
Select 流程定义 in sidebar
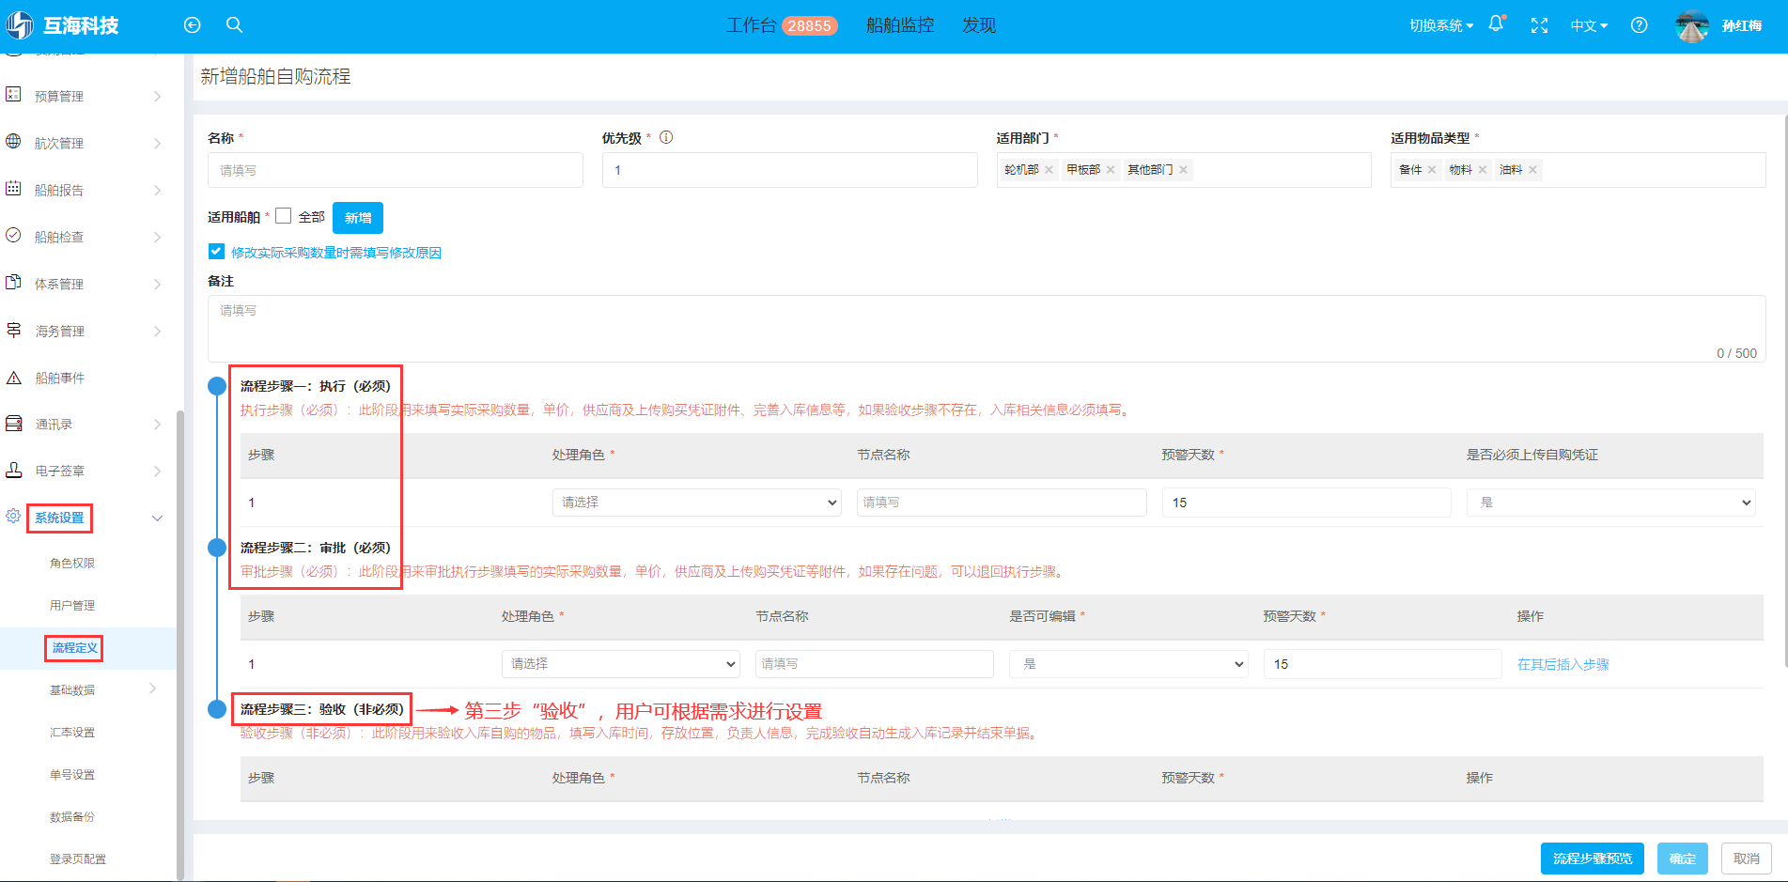(74, 648)
